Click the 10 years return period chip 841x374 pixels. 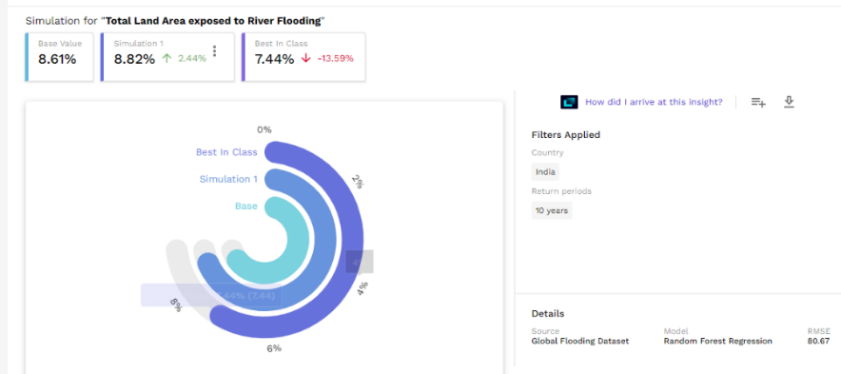click(x=552, y=210)
